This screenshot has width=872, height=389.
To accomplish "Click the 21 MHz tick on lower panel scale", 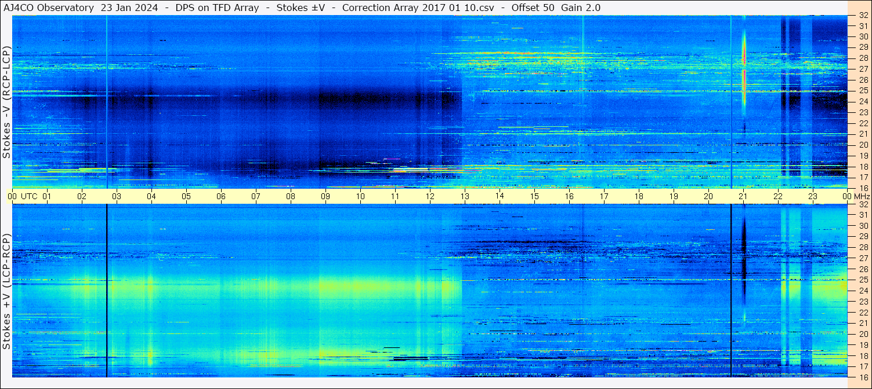I will (x=863, y=323).
